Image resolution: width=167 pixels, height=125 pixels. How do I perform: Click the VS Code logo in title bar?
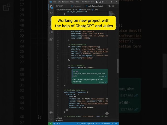pos(51,2)
